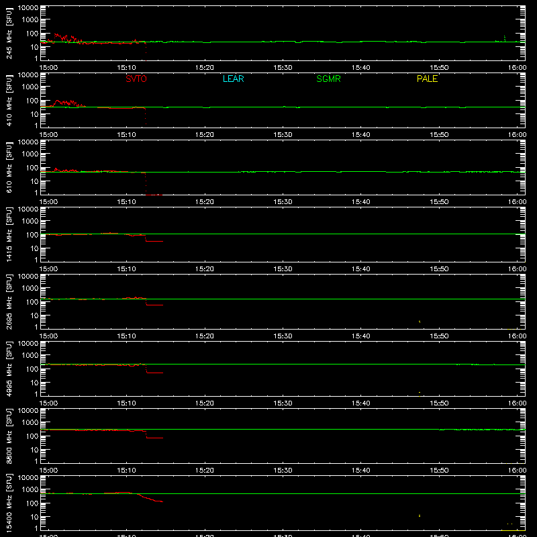Click 15:30 under the 245 MHz plot

283,68
